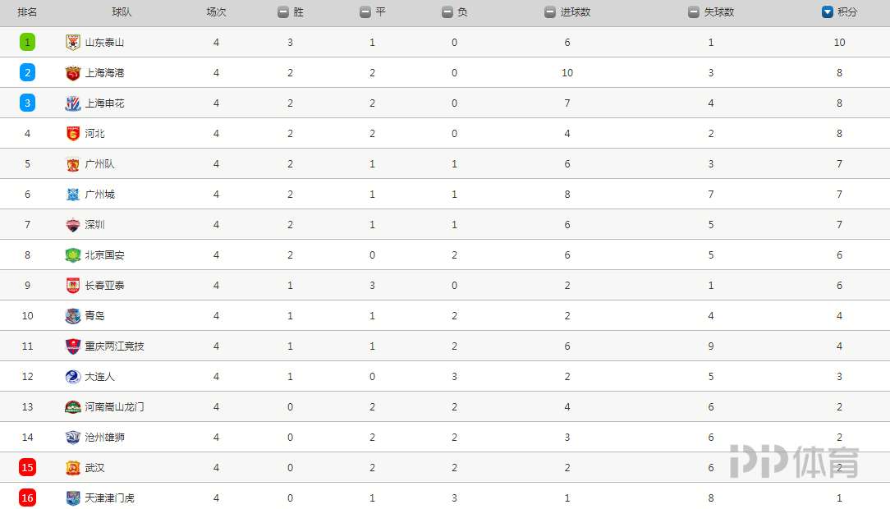
Task: Expand the 进球数 column sort control
Action: tap(549, 12)
